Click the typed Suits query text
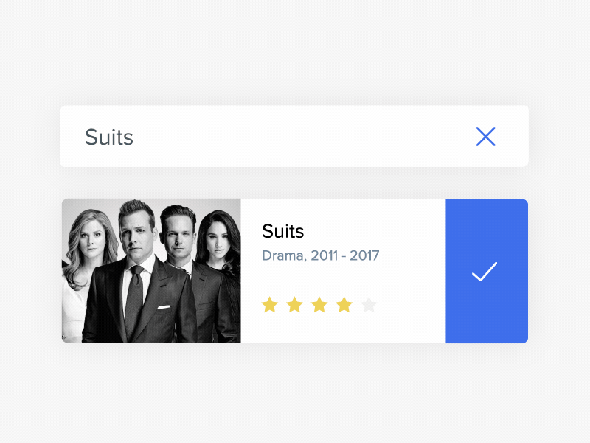This screenshot has width=590, height=443. coord(109,137)
